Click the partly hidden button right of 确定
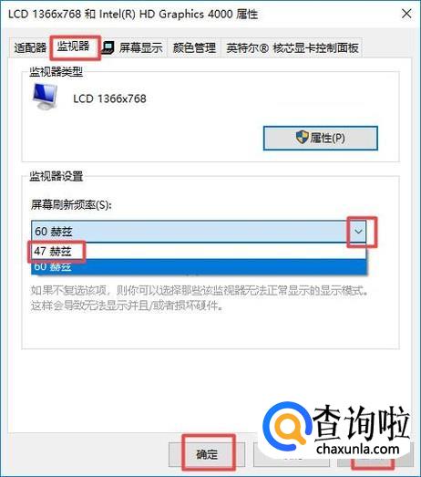This screenshot has height=477, width=421. tap(292, 454)
